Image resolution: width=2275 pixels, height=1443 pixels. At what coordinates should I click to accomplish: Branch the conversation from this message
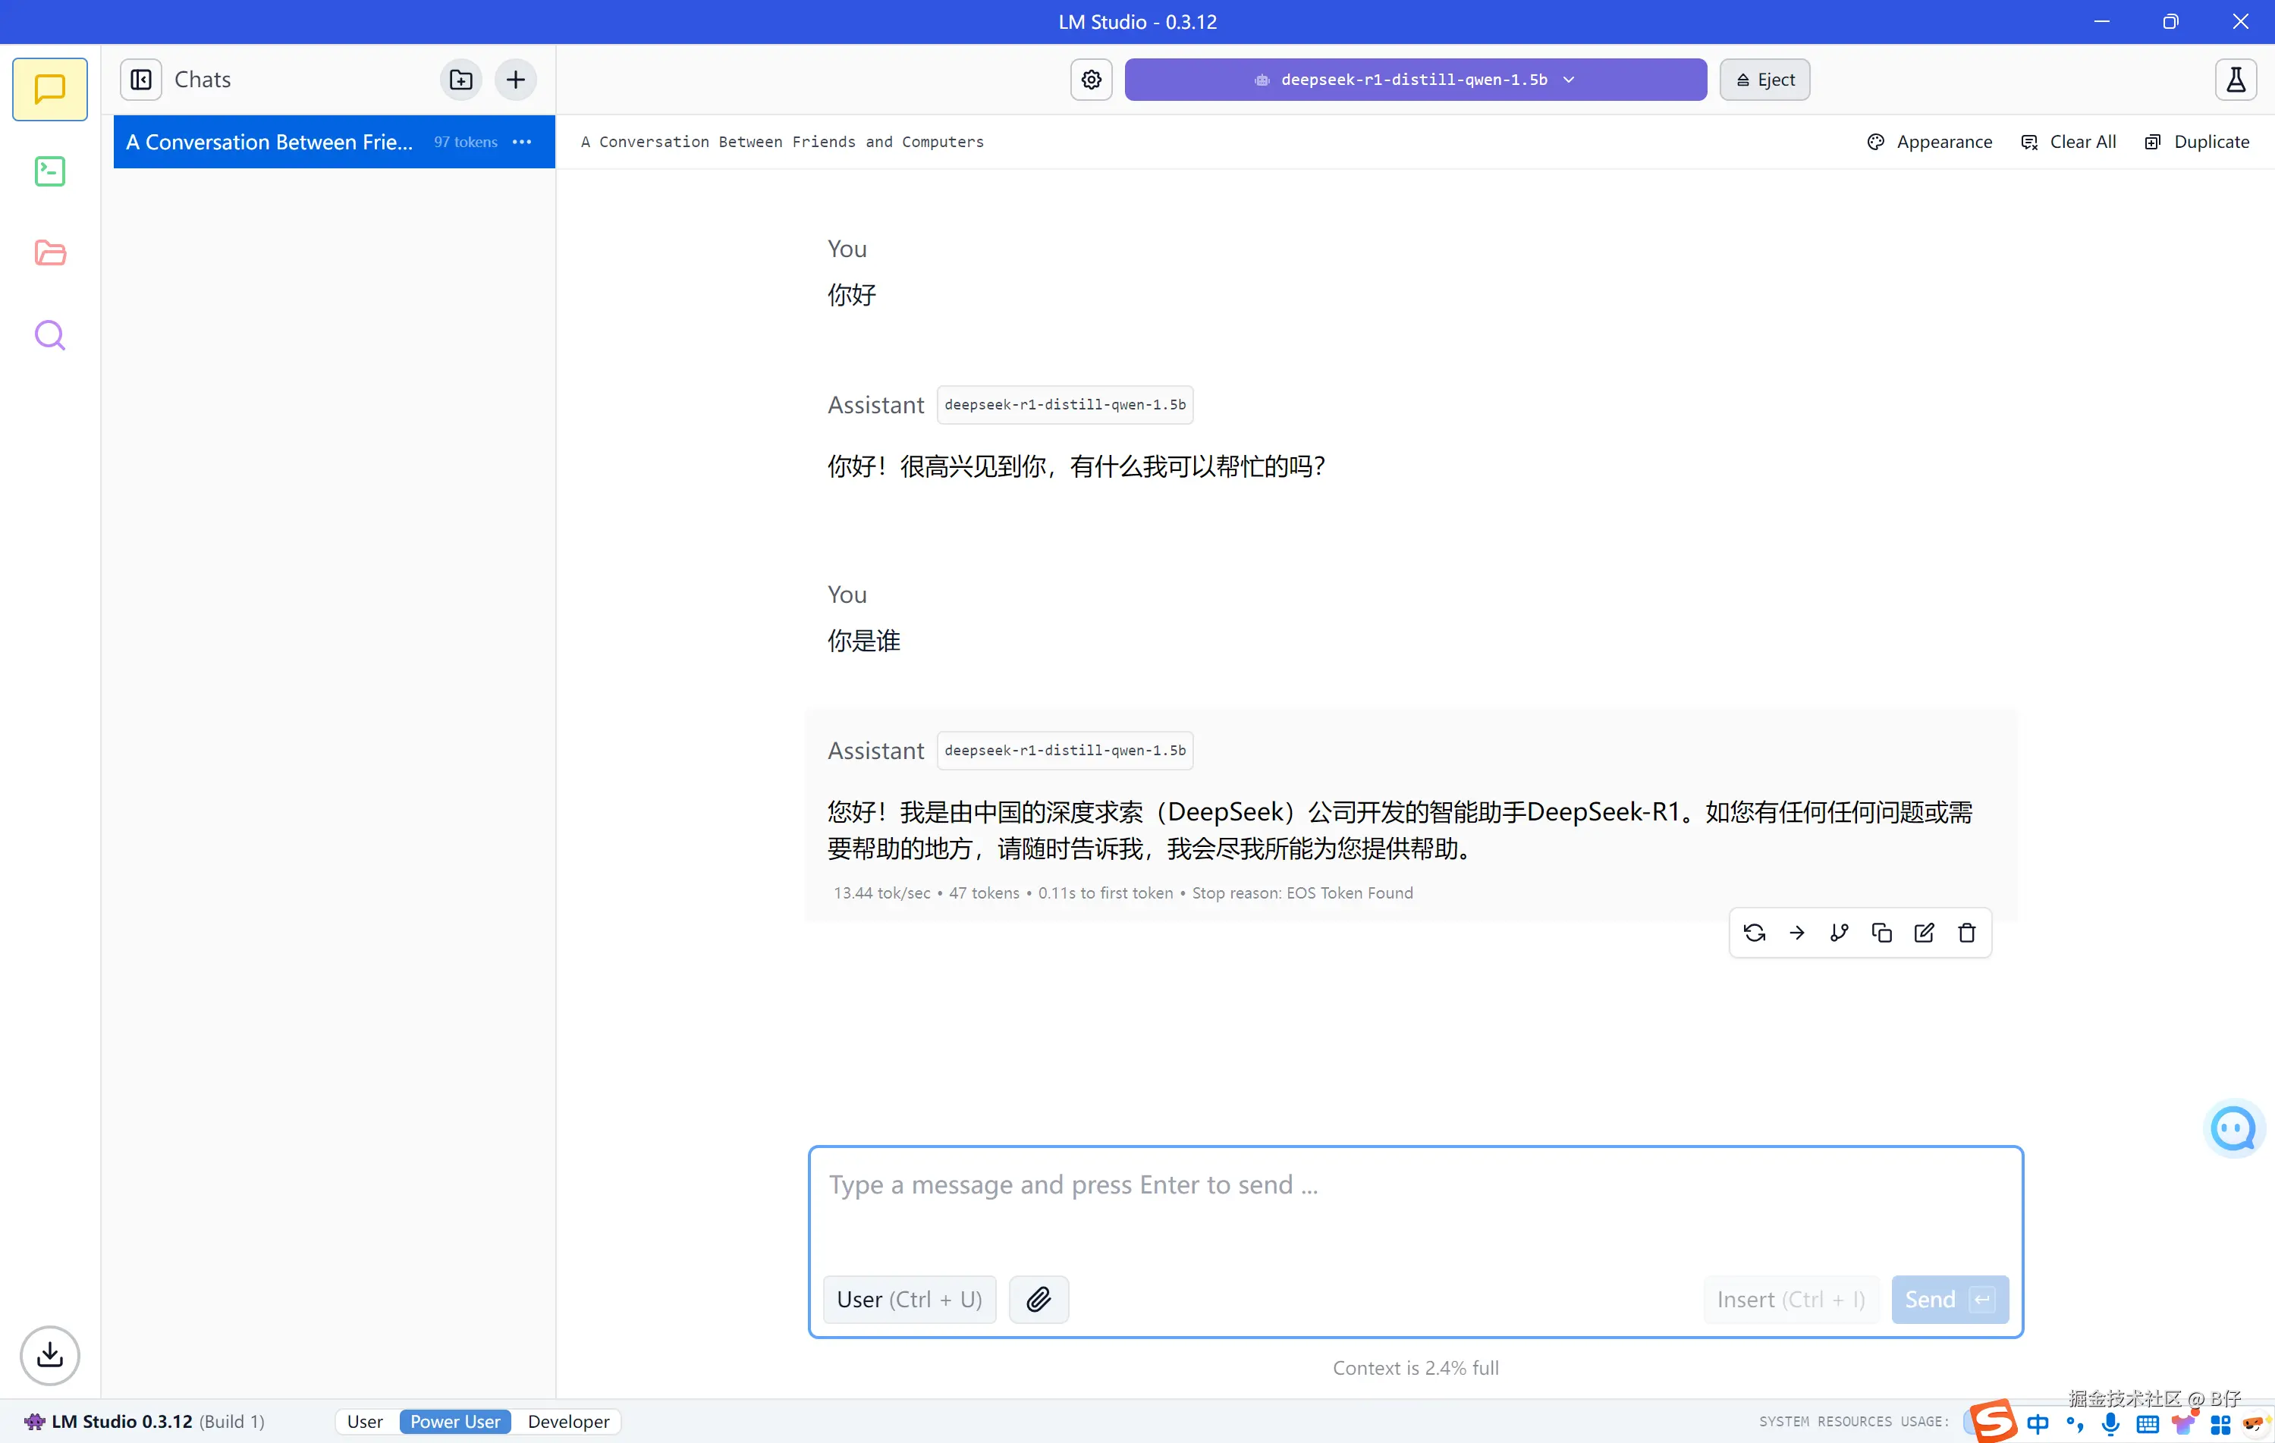tap(1839, 933)
